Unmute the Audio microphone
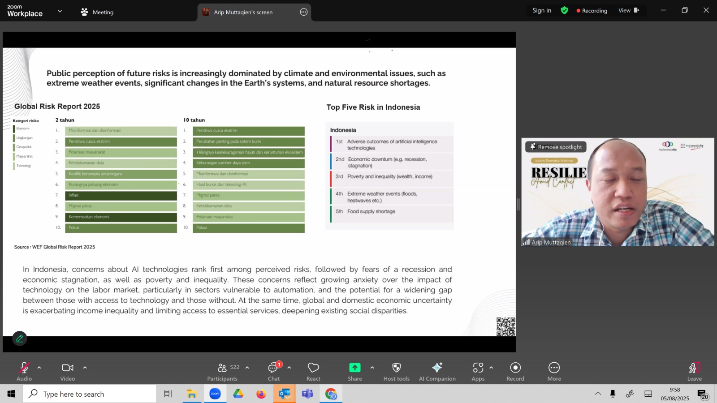Viewport: 717px width, 403px height. (x=24, y=372)
